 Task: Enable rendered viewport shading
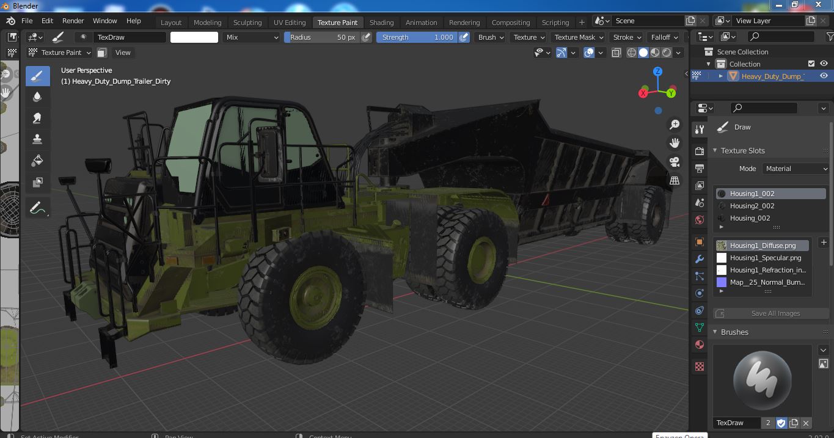tap(667, 53)
